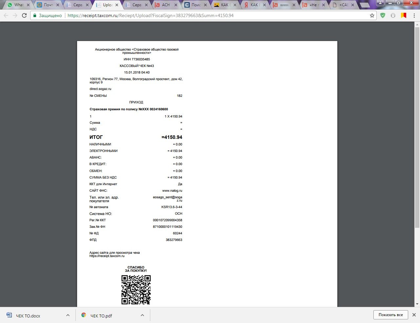The image size is (420, 323).
Task: Click the Страховая премия по полису line
Action: click(129, 109)
